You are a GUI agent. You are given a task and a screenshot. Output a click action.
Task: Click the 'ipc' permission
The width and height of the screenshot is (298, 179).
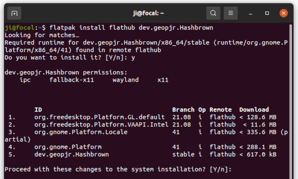[x=25, y=80]
